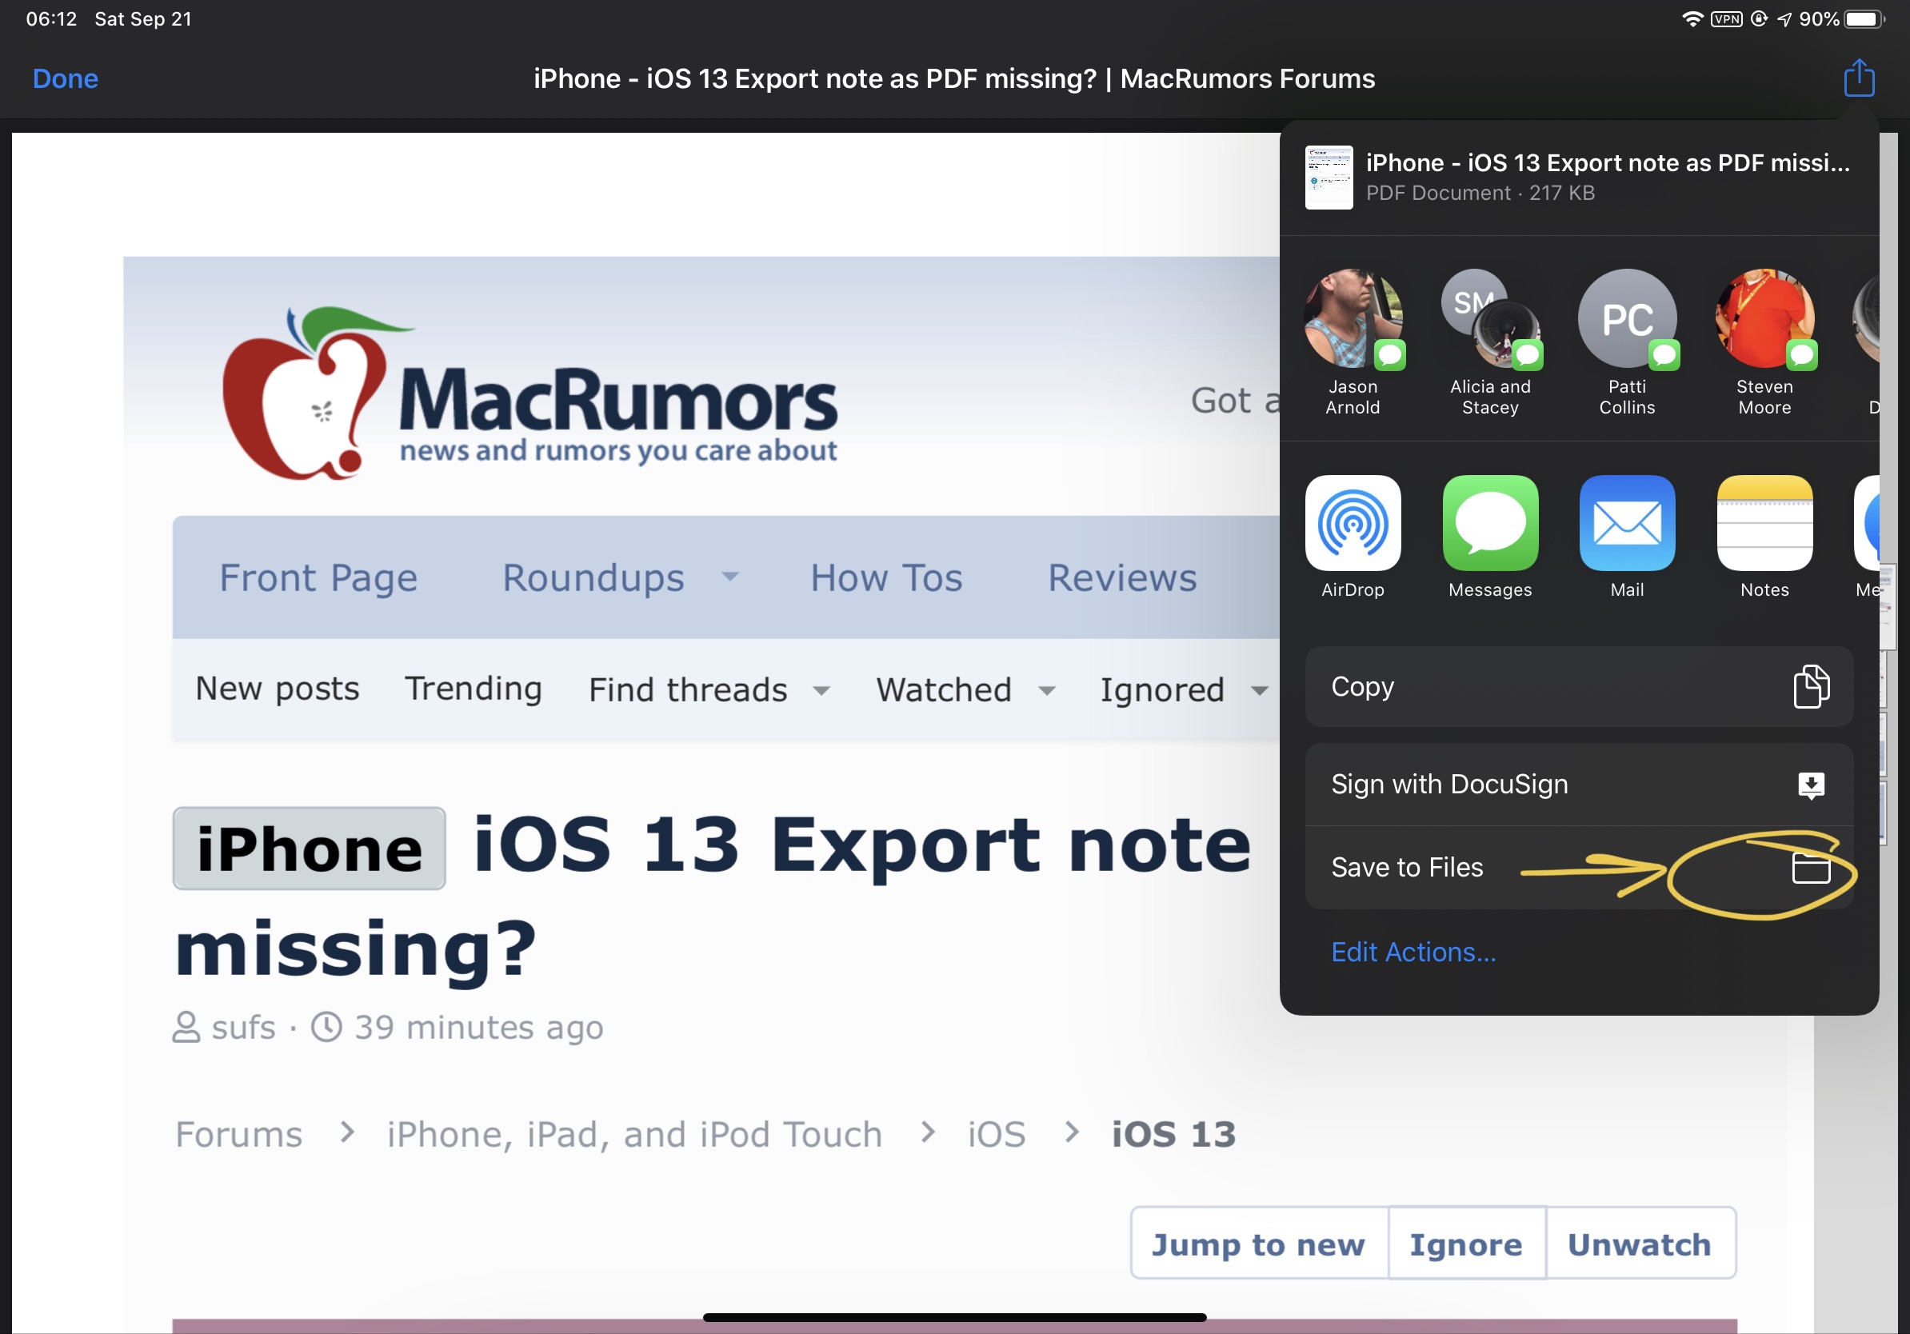This screenshot has height=1334, width=1910.
Task: Click the Unwatch thread button
Action: tap(1640, 1244)
